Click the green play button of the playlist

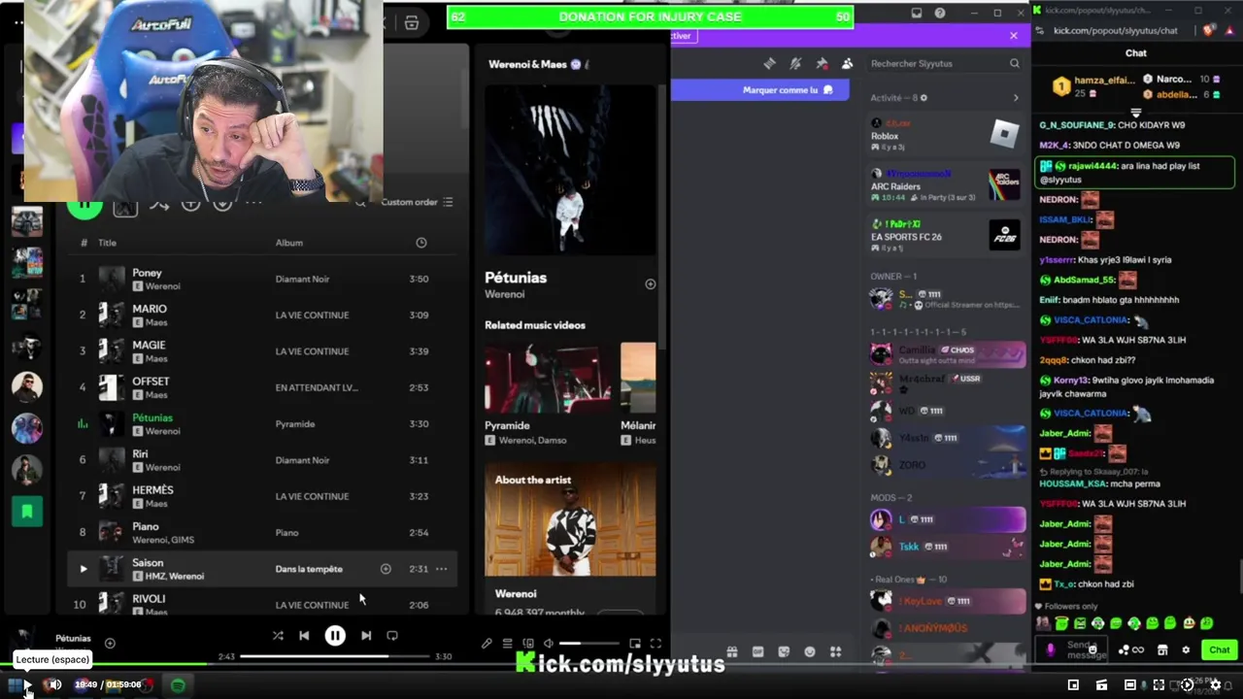84,207
